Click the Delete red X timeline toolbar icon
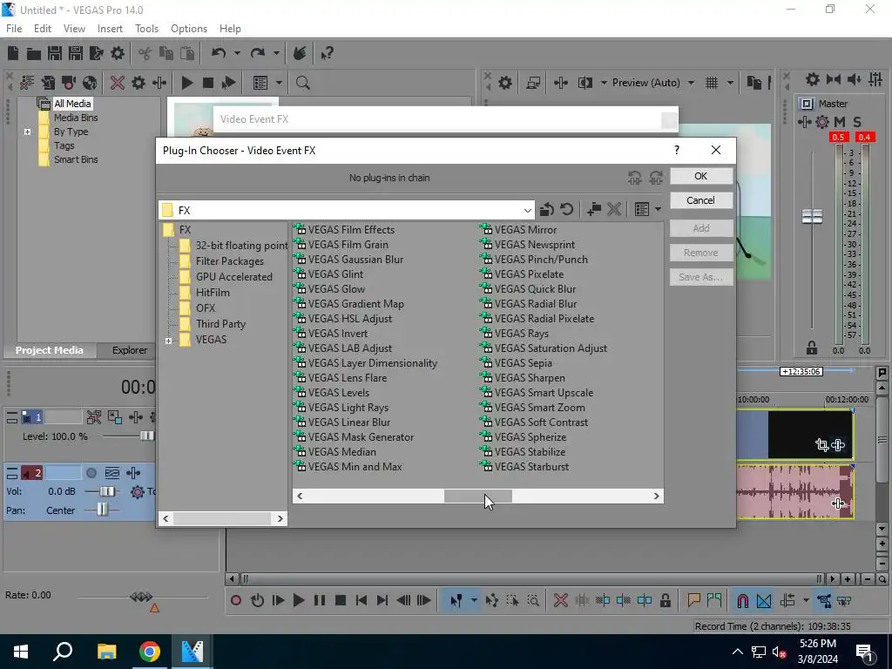Image resolution: width=892 pixels, height=669 pixels. (x=561, y=600)
